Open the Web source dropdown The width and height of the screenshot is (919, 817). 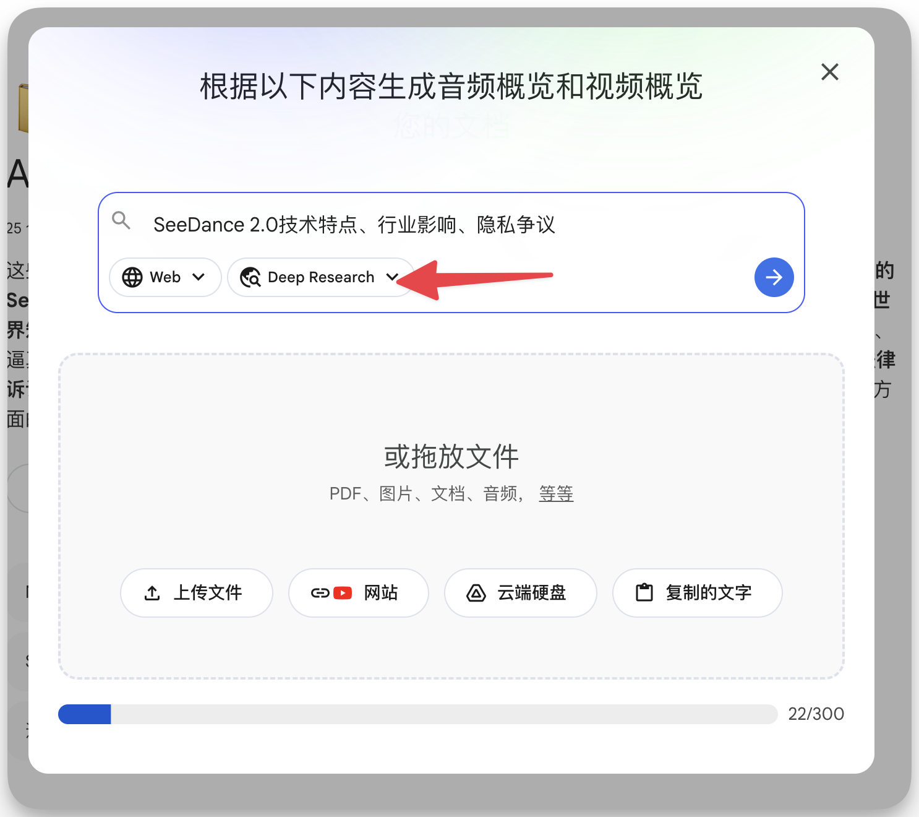click(x=165, y=277)
